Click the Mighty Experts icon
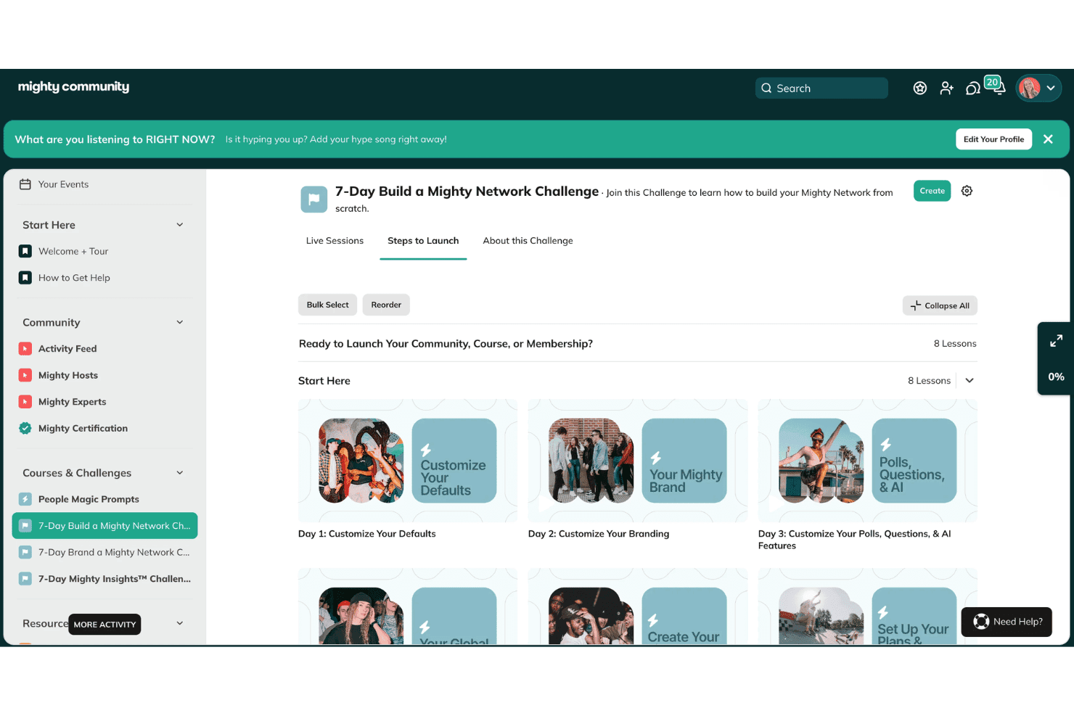This screenshot has height=716, width=1074. 25,402
